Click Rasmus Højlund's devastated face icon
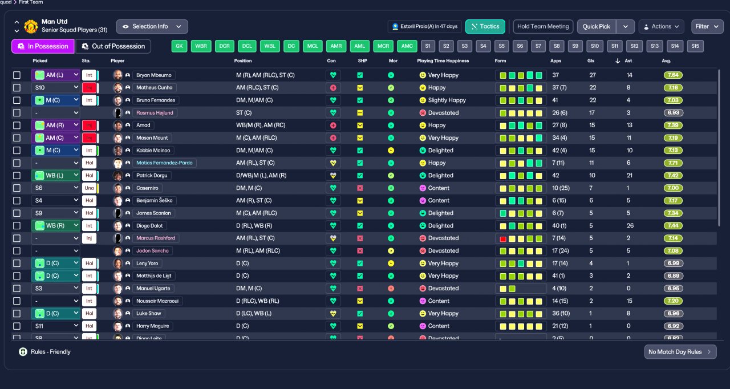The image size is (730, 389). click(423, 113)
